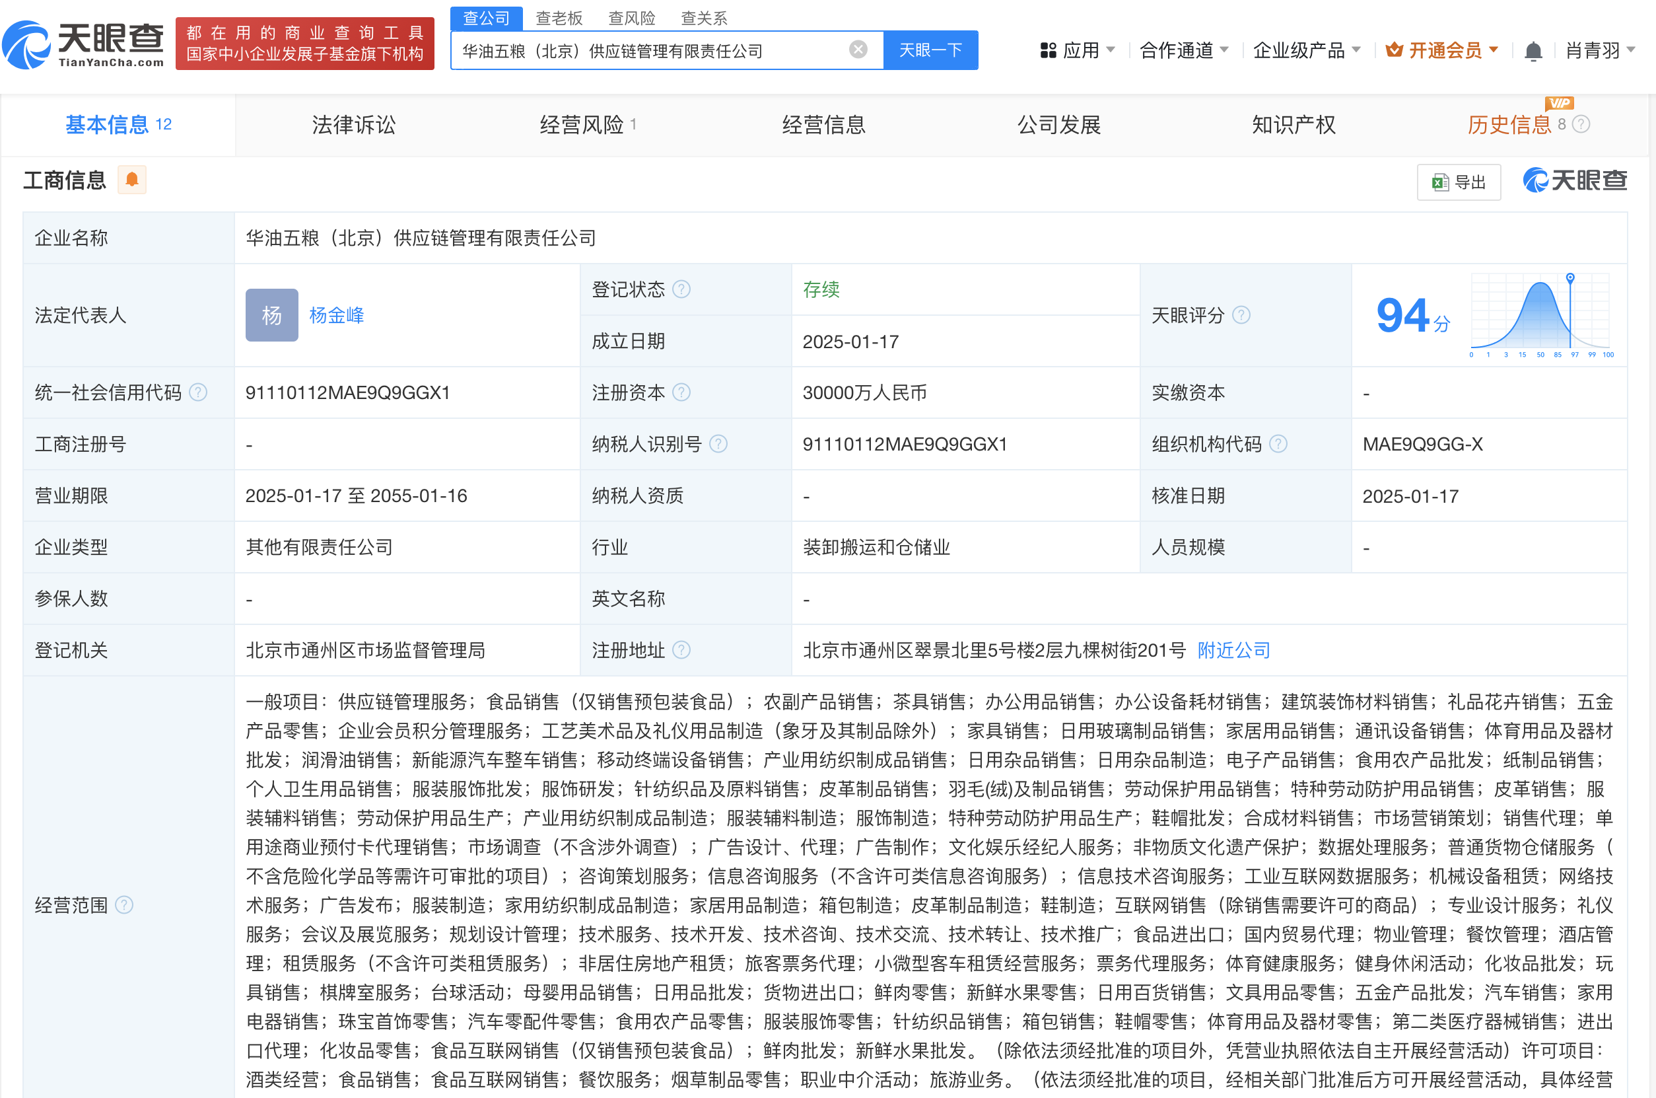Select the 查老板 search tab
The width and height of the screenshot is (1656, 1098).
(x=559, y=17)
